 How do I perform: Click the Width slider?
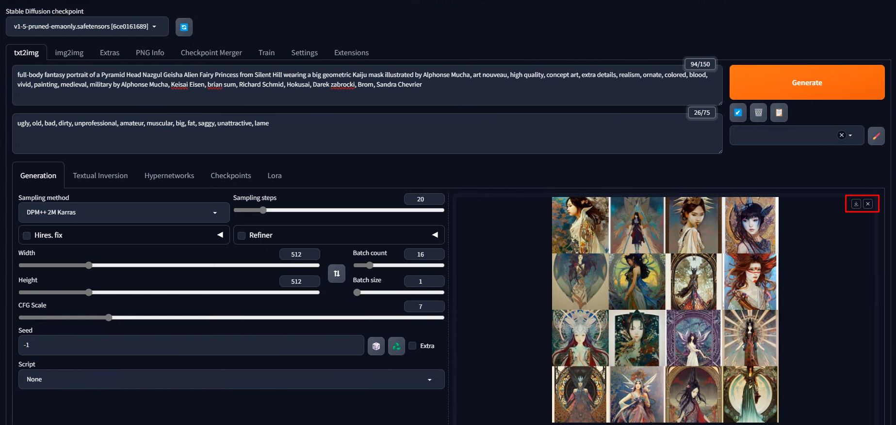[169, 265]
